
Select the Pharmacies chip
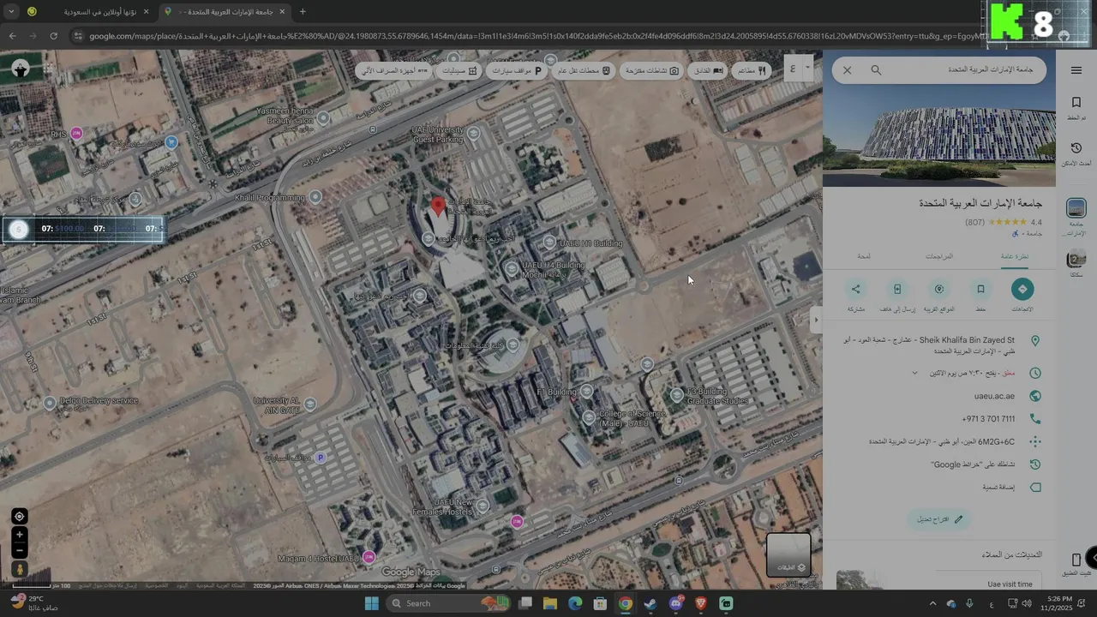tap(459, 70)
